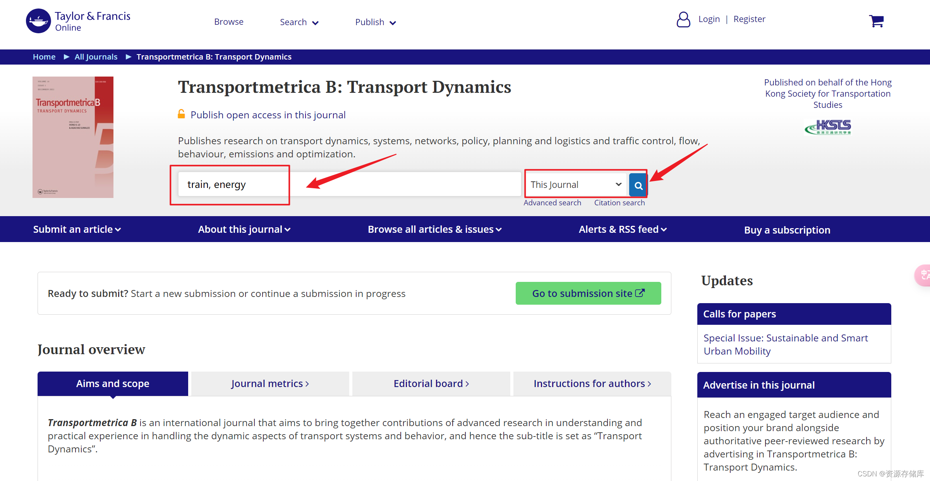
Task: Click the open access padlock icon
Action: click(181, 114)
